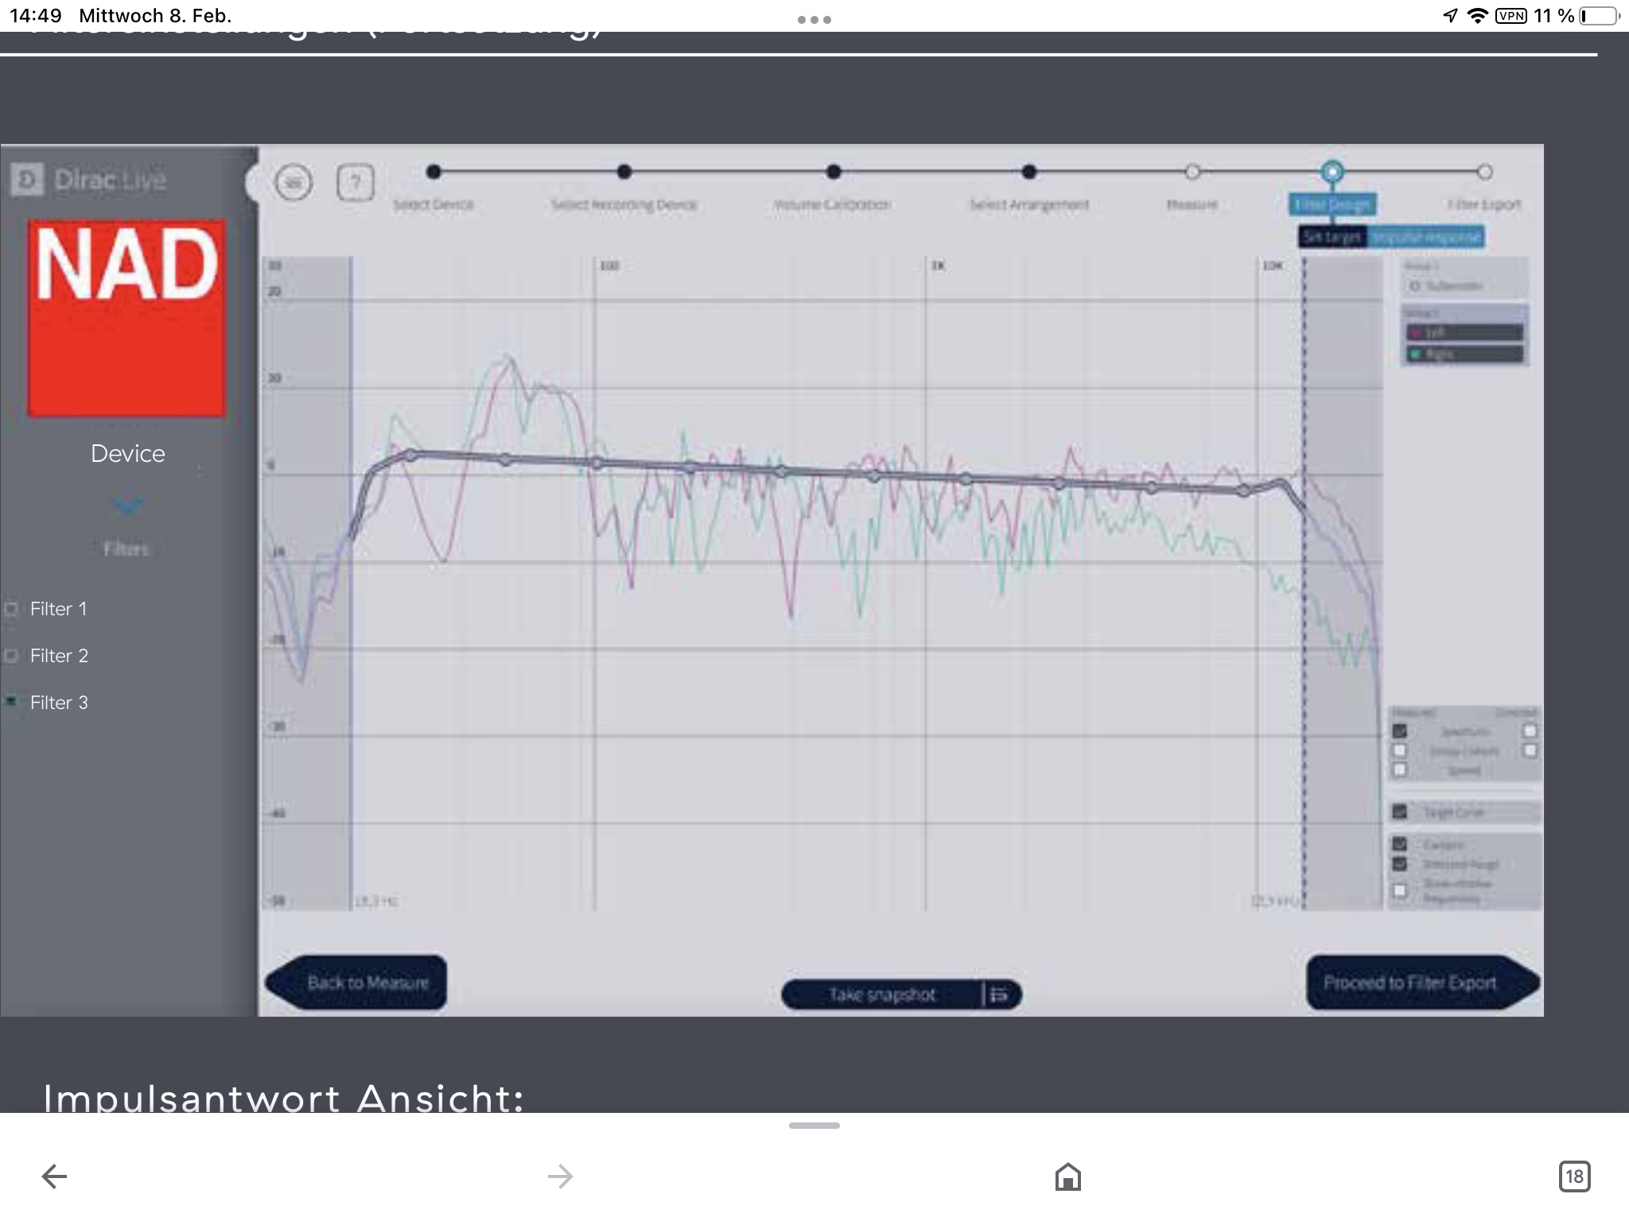Click the Filter Export step dot
Viewport: 1629px width, 1221px height.
pyautogui.click(x=1485, y=171)
